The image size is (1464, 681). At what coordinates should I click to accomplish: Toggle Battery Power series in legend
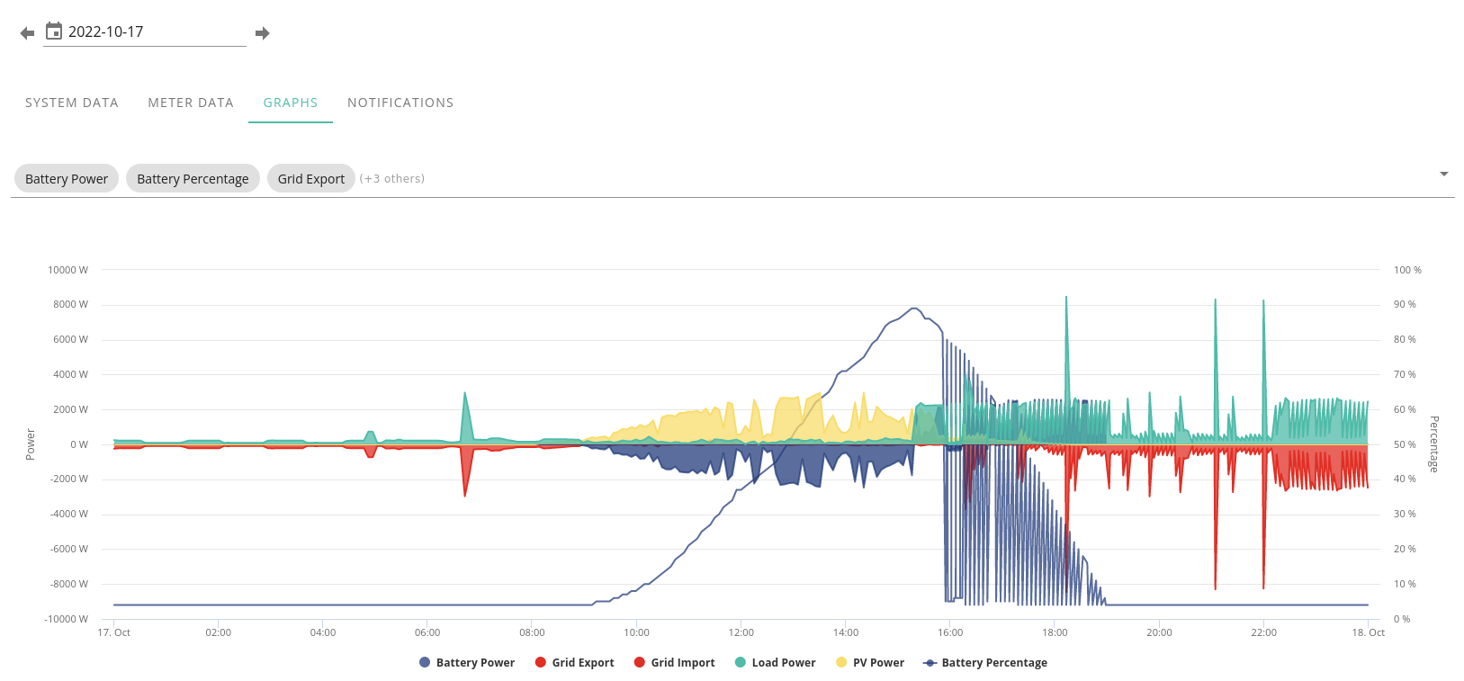(467, 662)
